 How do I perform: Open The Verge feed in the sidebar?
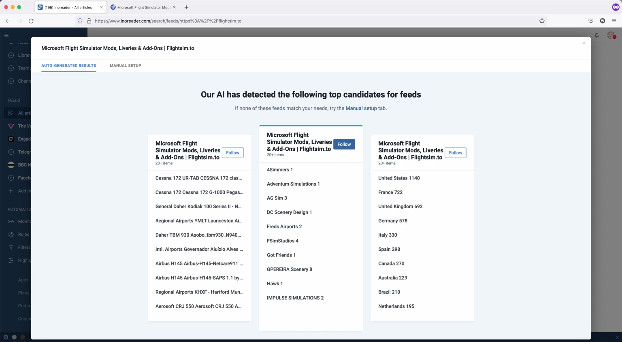click(11, 126)
